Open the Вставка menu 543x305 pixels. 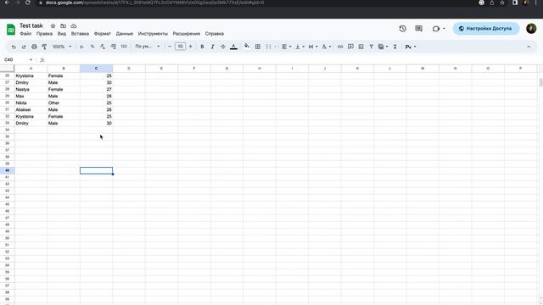[x=80, y=34]
